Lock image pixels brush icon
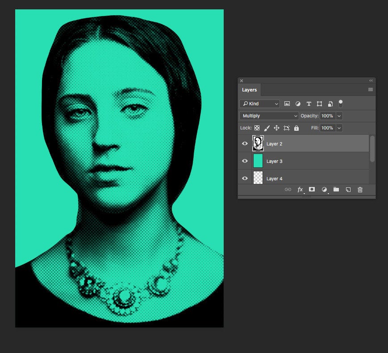The width and height of the screenshot is (388, 353). 267,128
